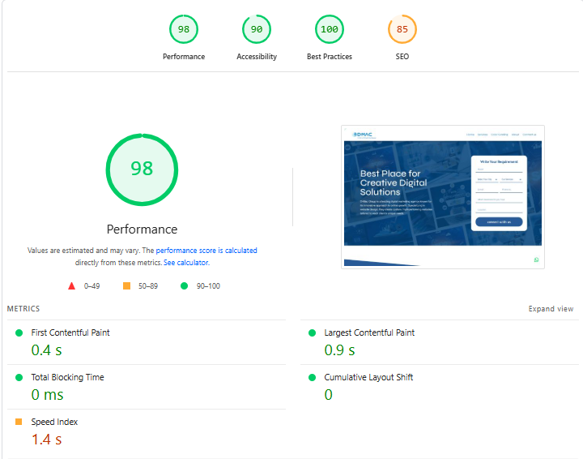Screen dimensions: 583x459
Task: Open the website screenshot thumbnail
Action: pyautogui.click(x=443, y=196)
